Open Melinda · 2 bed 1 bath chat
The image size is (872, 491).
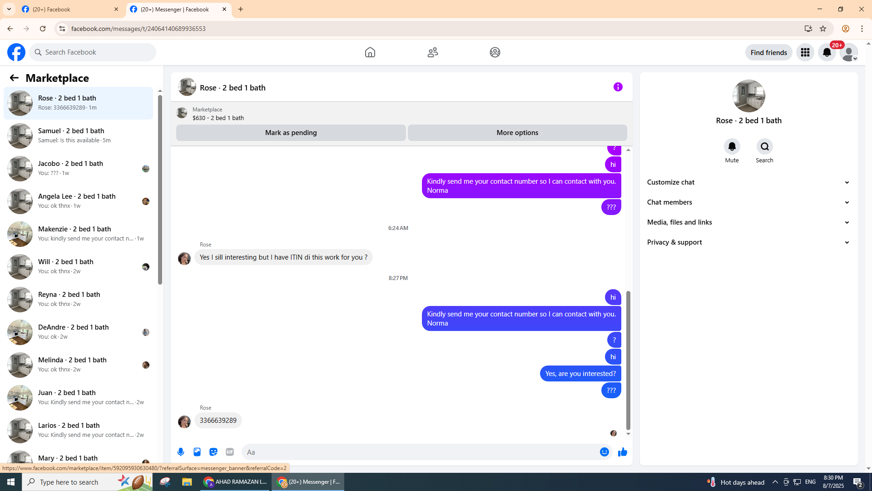coord(79,365)
